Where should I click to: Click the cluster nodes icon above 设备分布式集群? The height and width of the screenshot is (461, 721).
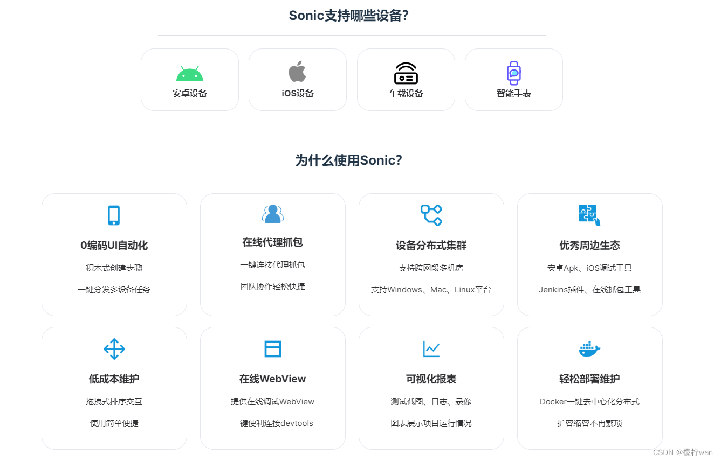coord(431,215)
